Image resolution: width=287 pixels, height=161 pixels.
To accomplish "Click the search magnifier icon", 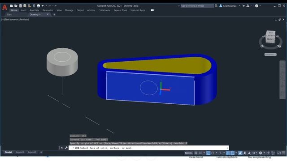I will [216, 6].
